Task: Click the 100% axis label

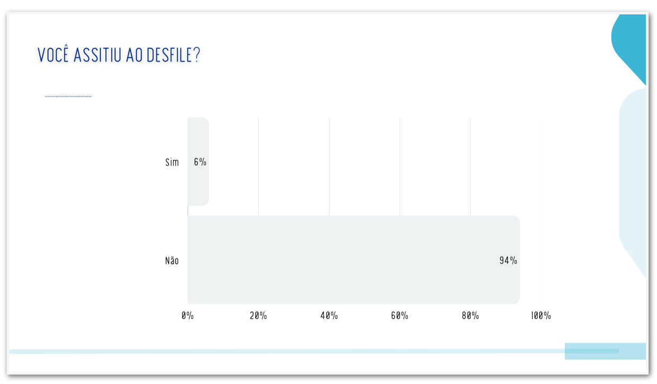Action: [x=541, y=316]
